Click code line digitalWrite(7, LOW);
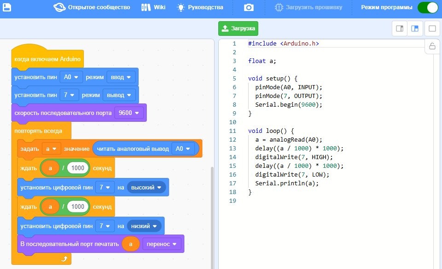 [x=292, y=174]
